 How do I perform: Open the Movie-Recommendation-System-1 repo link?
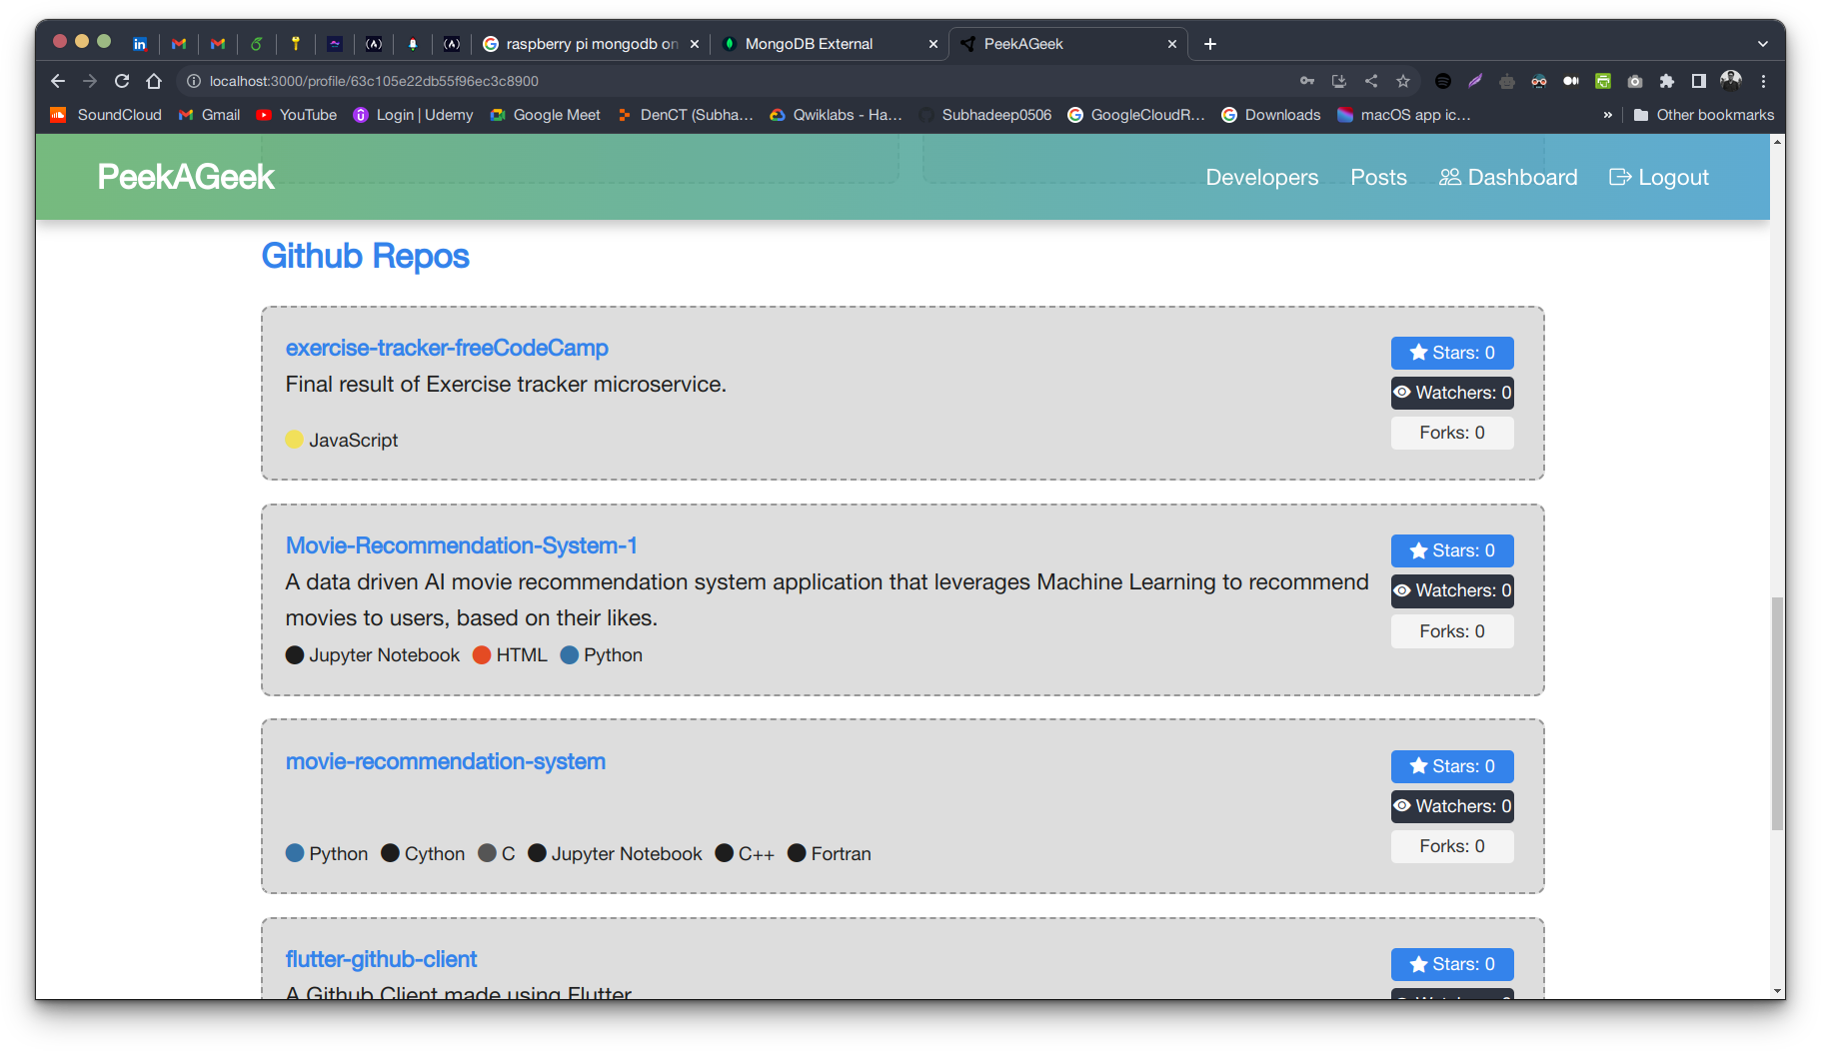(x=461, y=545)
